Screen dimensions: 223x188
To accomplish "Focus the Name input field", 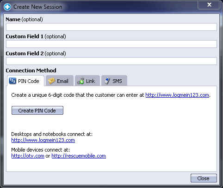I will click(x=111, y=27).
